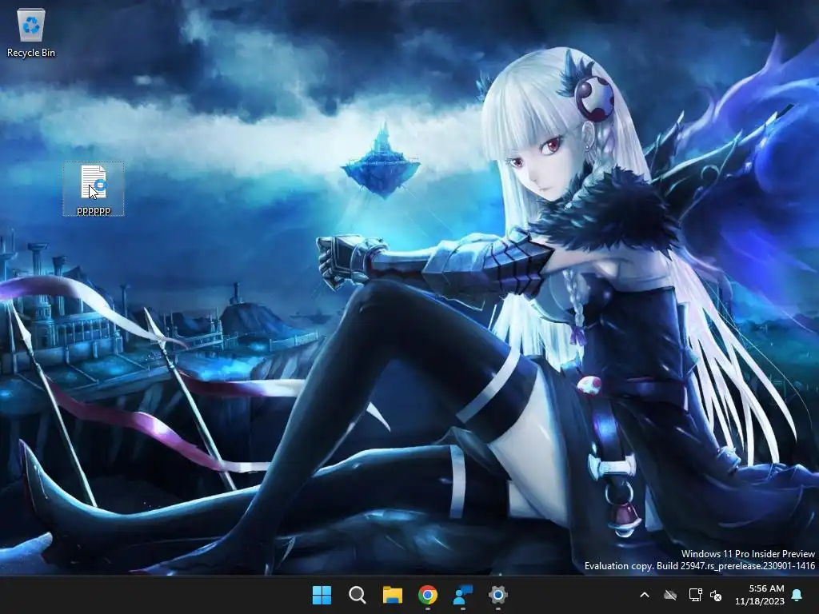
Task: Open taskbar Search
Action: (358, 595)
